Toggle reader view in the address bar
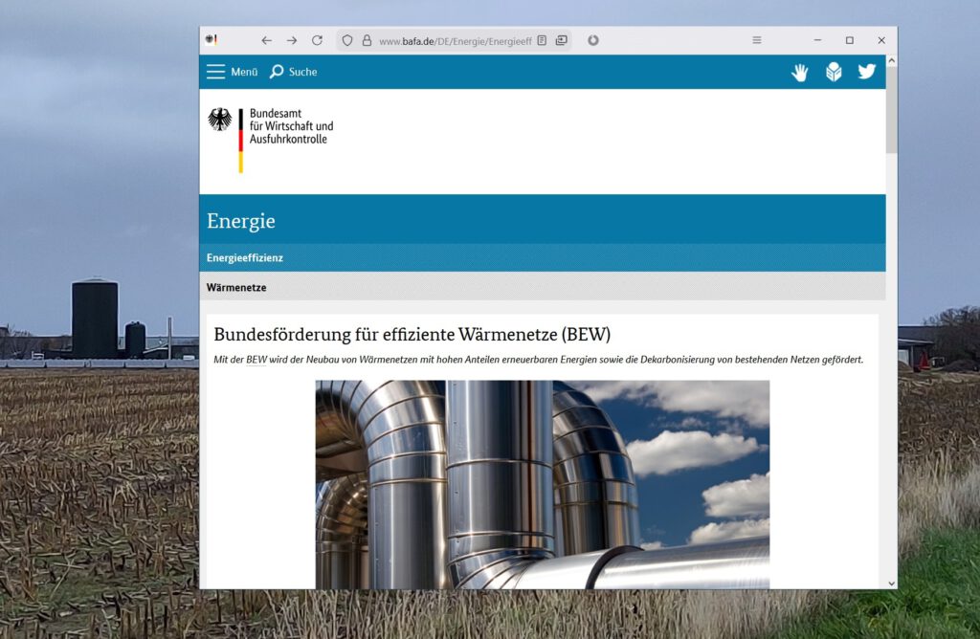980x639 pixels. point(542,40)
